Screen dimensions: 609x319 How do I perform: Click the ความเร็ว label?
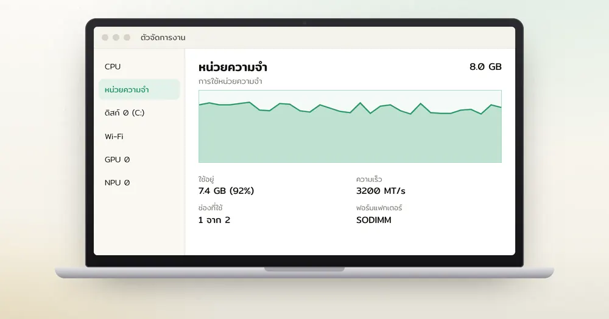coord(369,179)
